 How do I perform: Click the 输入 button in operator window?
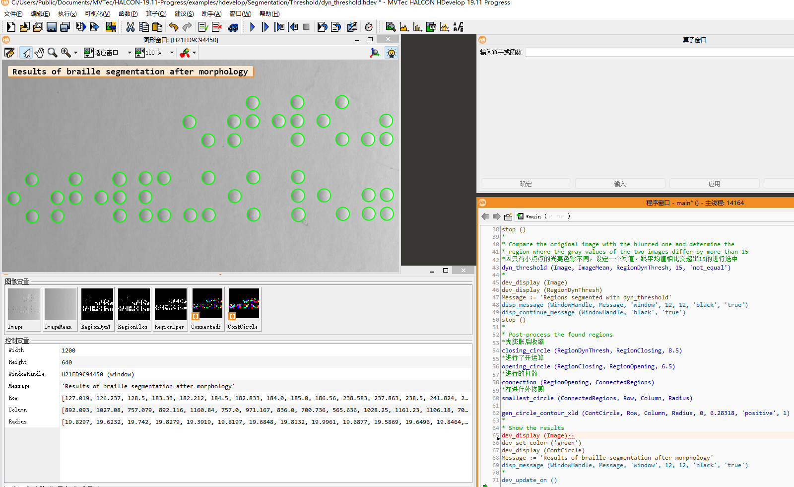[620, 184]
